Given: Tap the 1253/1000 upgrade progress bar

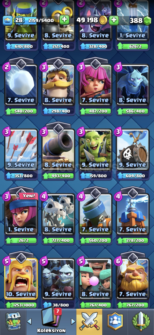Looking at the screenshot, I should point(21,305).
